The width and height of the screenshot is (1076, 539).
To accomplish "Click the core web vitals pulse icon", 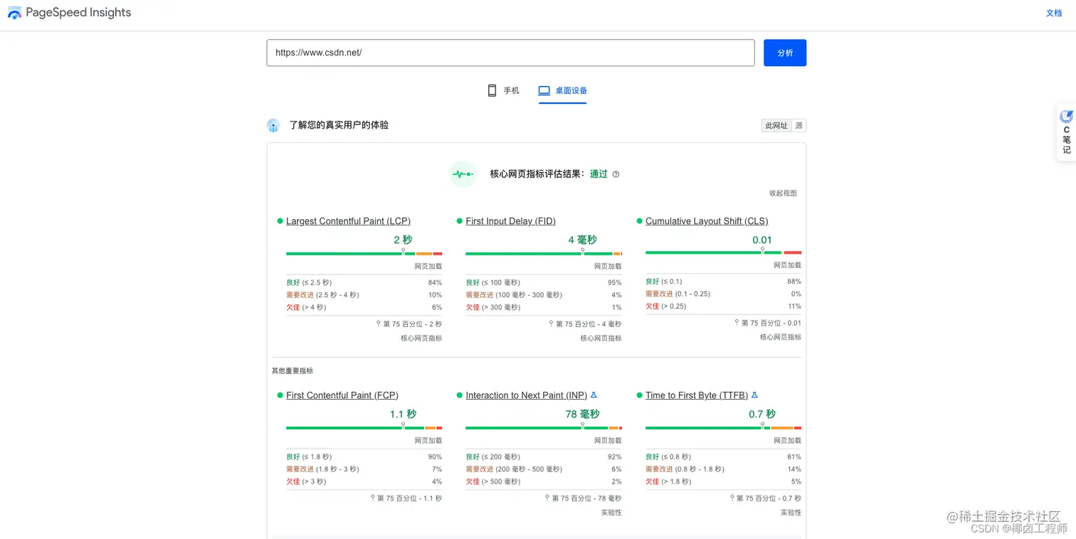I will [463, 174].
